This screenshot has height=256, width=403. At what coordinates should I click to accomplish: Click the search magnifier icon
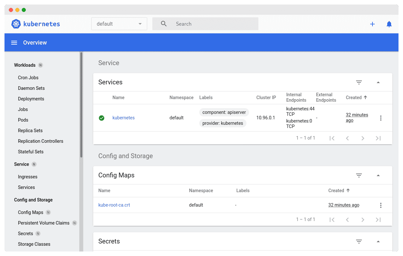click(x=164, y=24)
